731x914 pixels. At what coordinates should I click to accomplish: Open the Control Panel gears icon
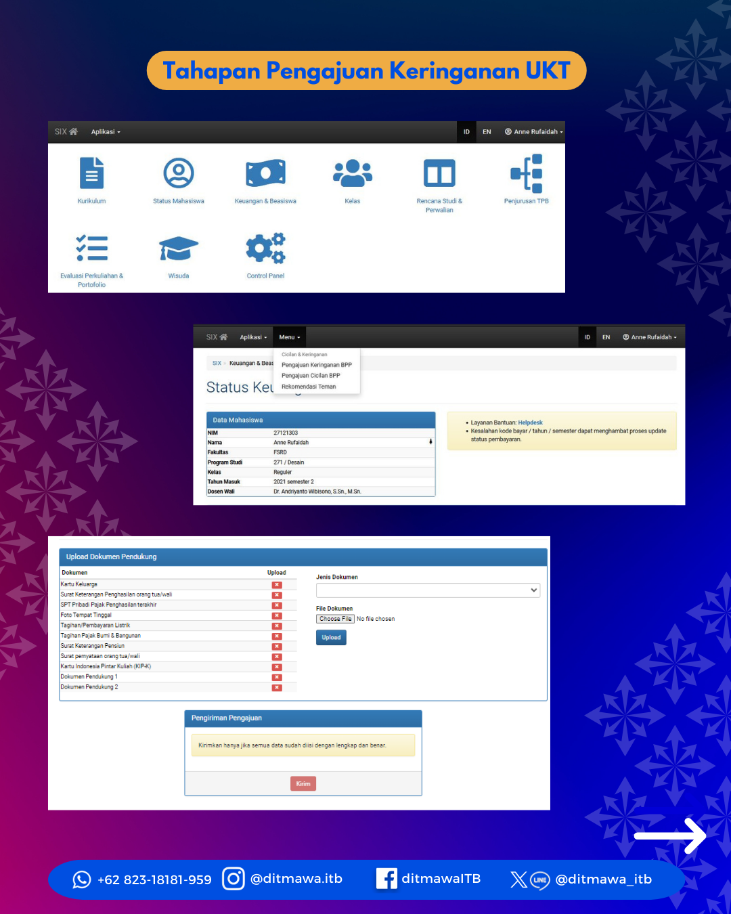click(265, 248)
